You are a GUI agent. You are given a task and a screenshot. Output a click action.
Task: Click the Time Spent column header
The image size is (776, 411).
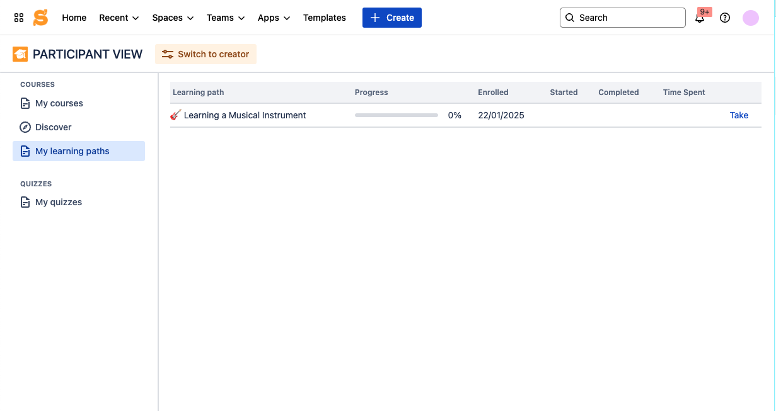coord(684,92)
